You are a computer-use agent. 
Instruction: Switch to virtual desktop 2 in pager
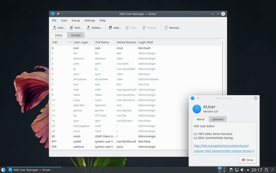pos(225,168)
